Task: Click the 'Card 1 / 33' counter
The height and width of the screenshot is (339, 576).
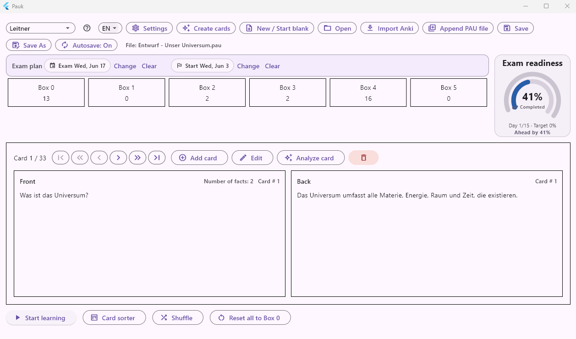Action: pyautogui.click(x=30, y=158)
